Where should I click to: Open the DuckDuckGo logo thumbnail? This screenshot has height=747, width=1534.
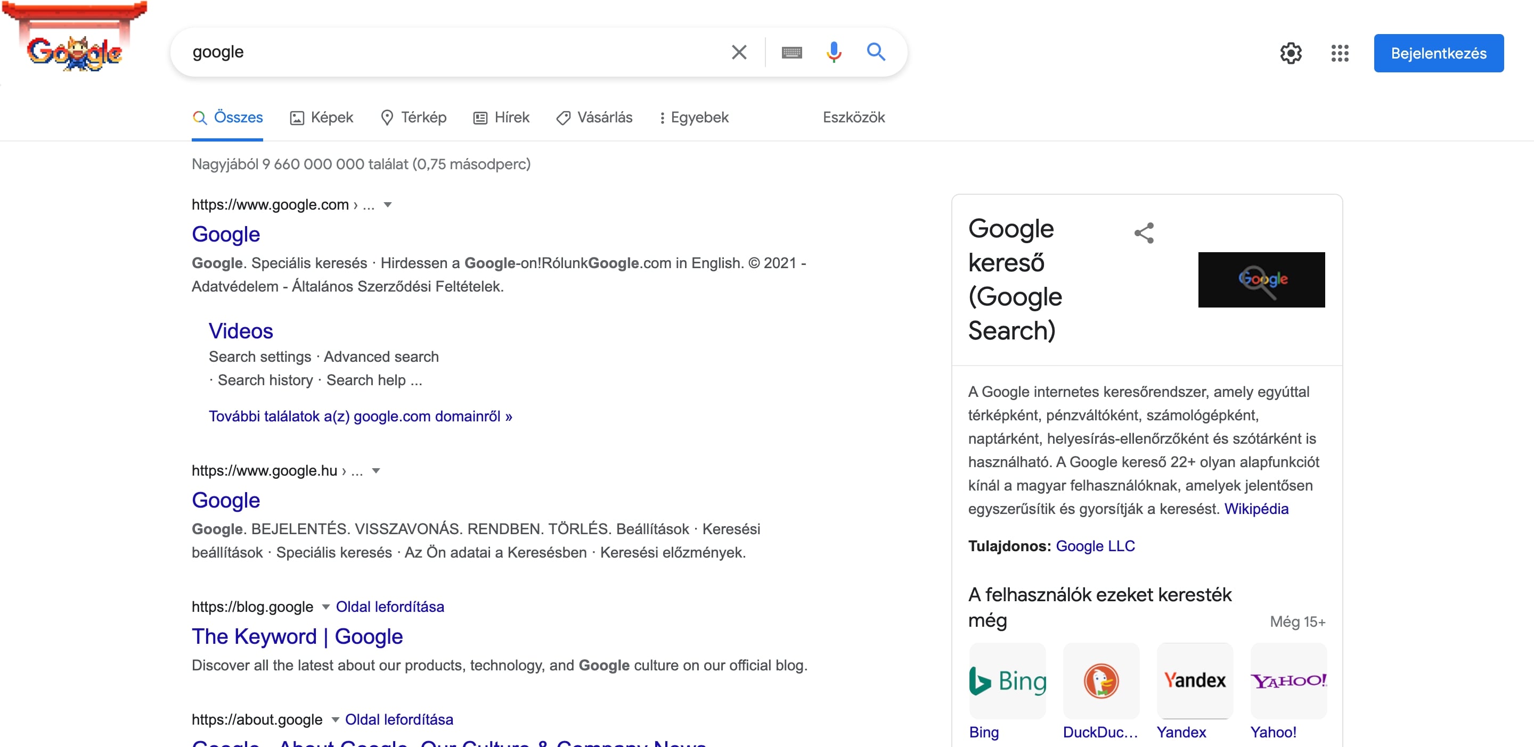click(1101, 680)
